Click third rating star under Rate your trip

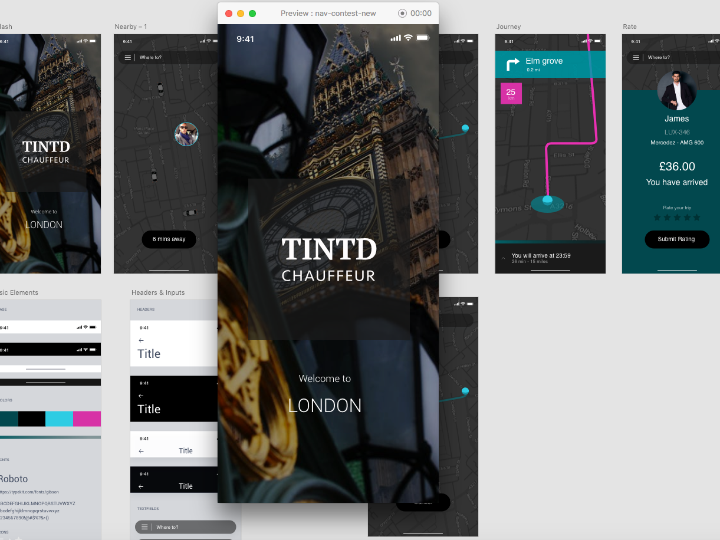click(677, 218)
